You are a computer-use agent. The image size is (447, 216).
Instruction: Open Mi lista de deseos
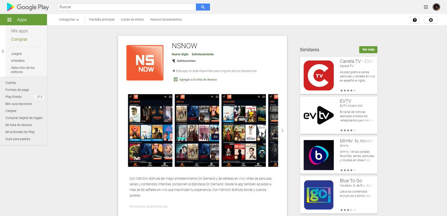click(x=19, y=125)
